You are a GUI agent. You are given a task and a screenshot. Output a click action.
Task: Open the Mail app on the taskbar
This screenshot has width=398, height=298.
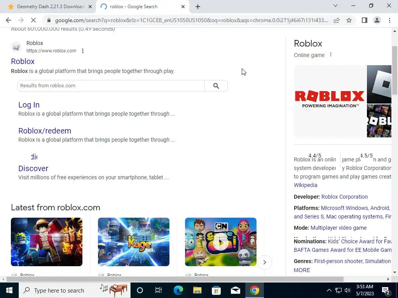(236, 290)
